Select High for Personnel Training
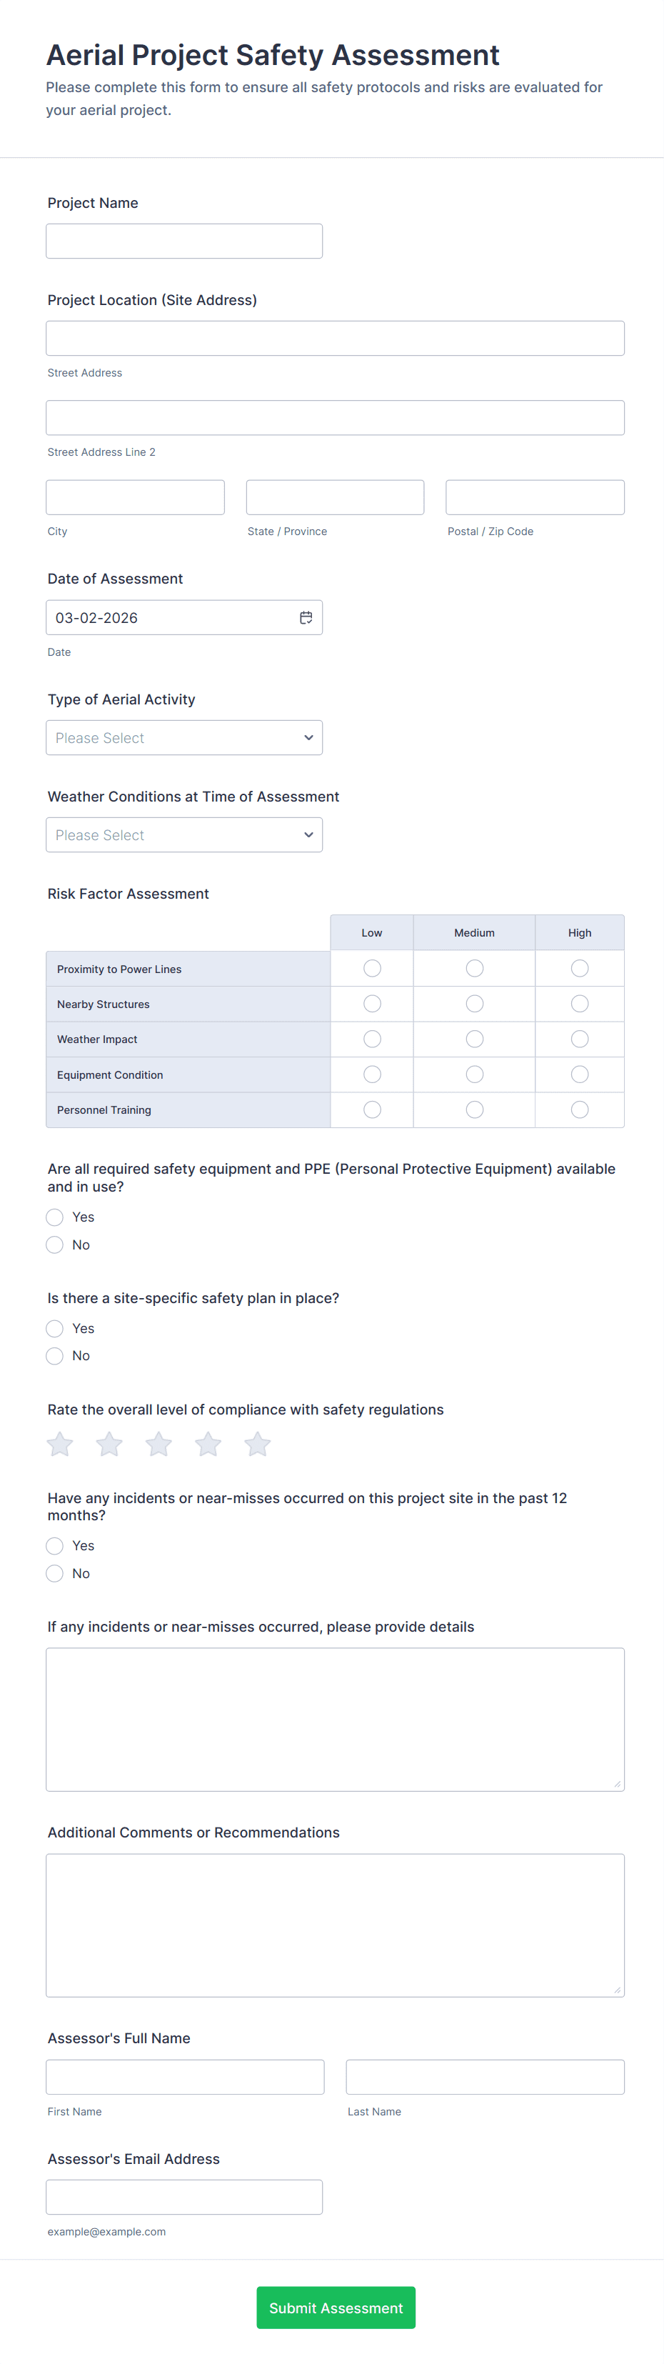 tap(580, 1109)
